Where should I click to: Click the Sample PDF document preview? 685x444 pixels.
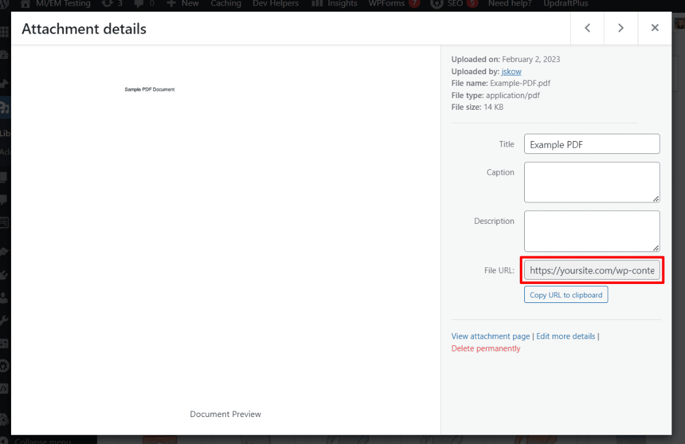pyautogui.click(x=150, y=89)
